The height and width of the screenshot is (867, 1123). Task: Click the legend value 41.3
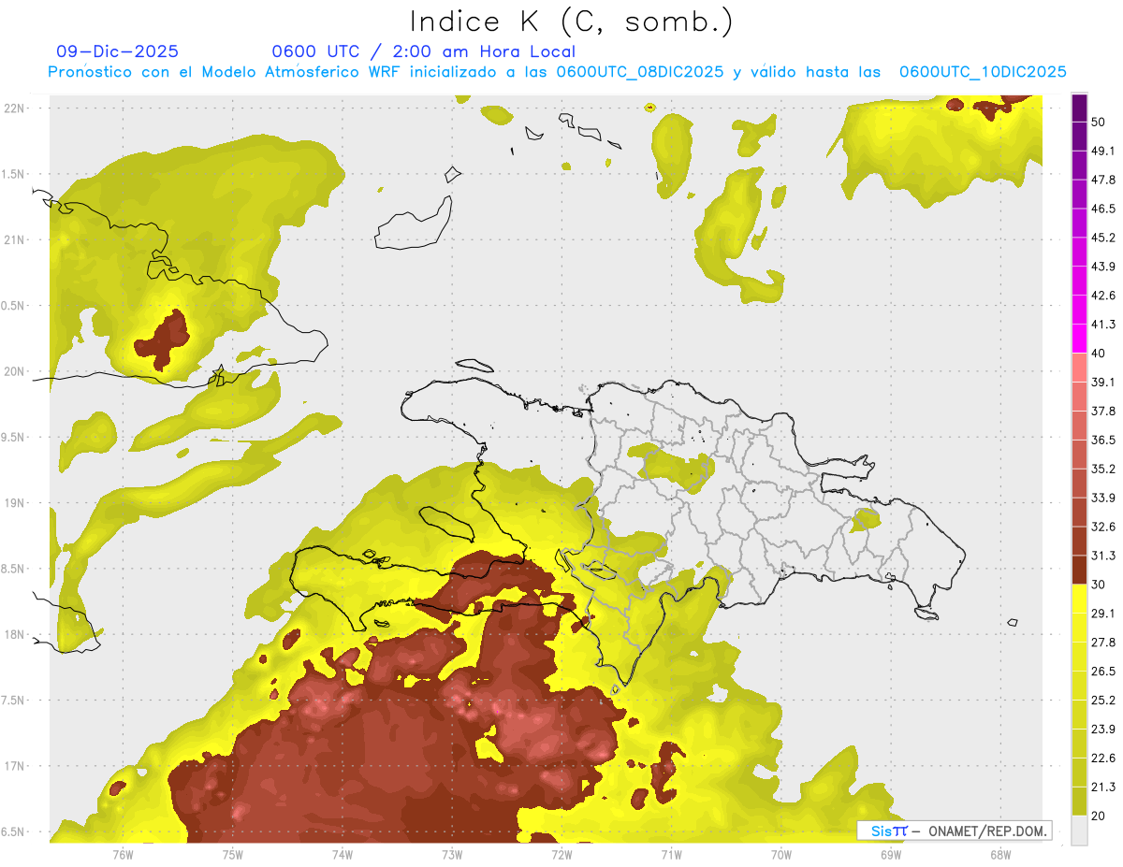point(1102,325)
